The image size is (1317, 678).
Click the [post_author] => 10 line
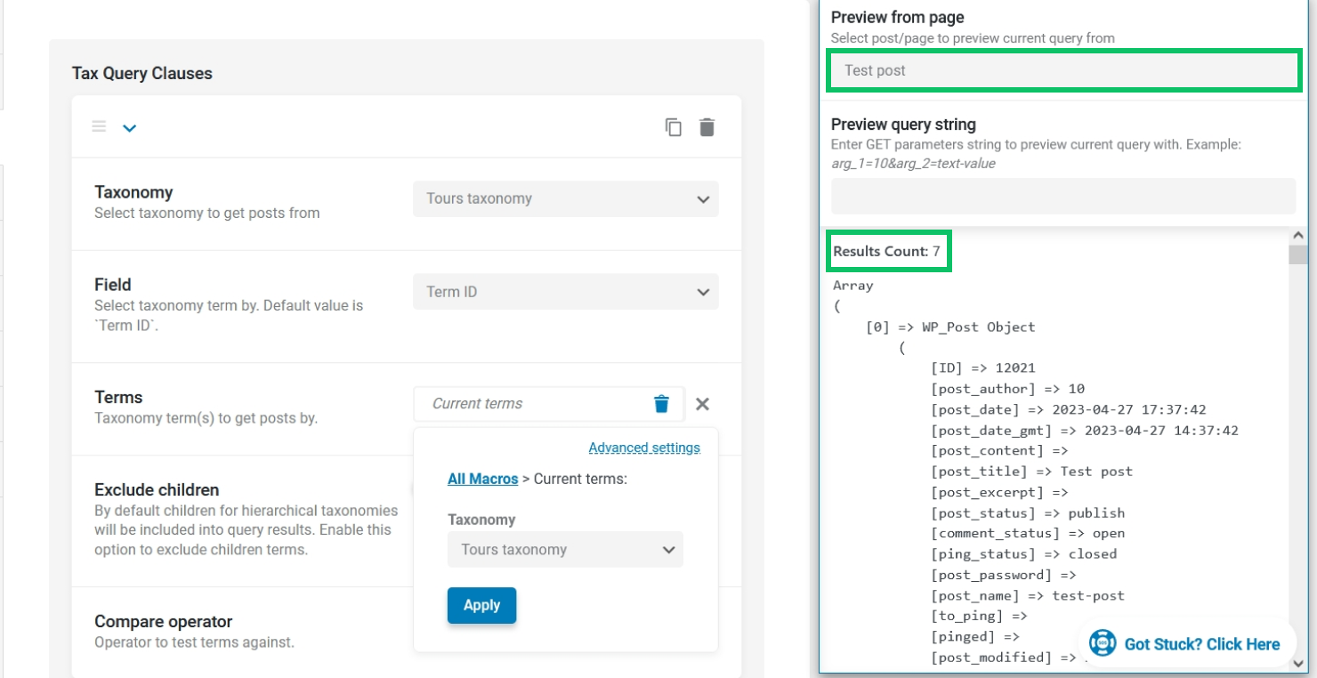point(1007,389)
